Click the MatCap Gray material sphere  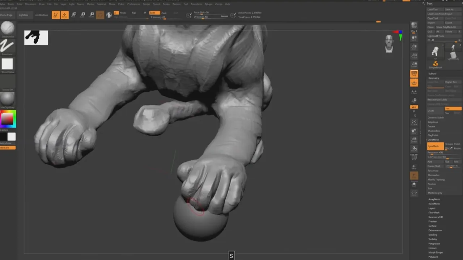[x=8, y=99]
